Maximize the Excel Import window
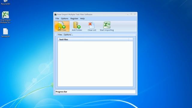Screen dimensions: 192x108 [131, 14]
